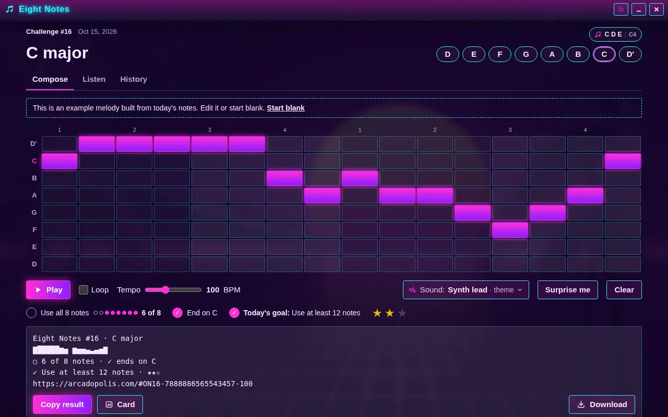Preview the B note pill
This screenshot has width=668, height=417.
(x=578, y=54)
